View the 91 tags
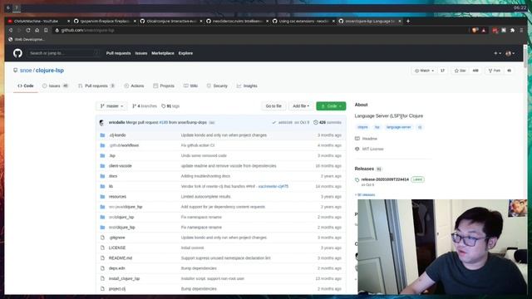This screenshot has height=299, width=532. tap(170, 106)
